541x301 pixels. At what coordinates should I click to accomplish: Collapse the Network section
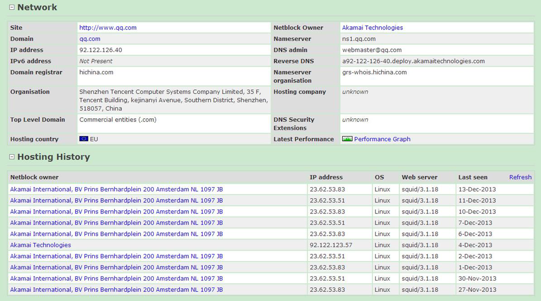pos(12,7)
